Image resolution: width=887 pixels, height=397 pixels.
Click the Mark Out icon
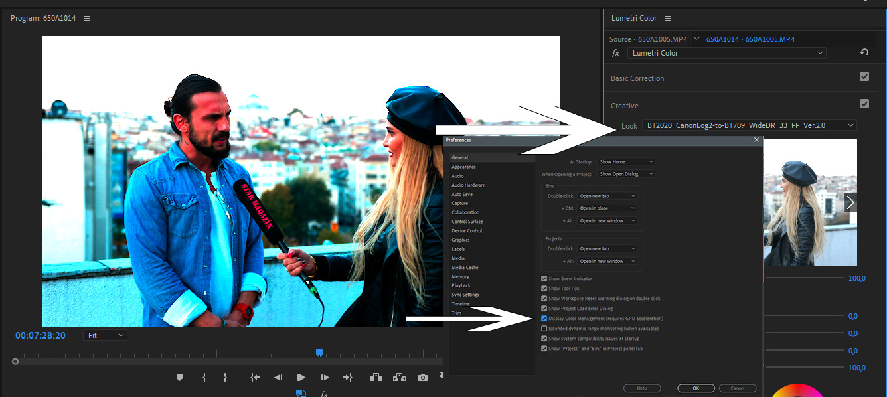(x=225, y=377)
